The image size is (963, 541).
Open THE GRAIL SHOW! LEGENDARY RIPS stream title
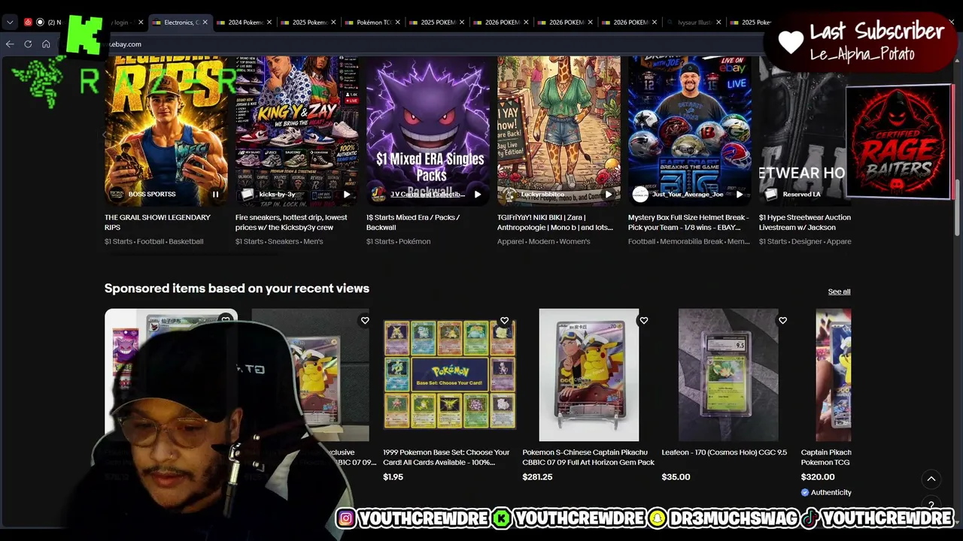(x=157, y=222)
